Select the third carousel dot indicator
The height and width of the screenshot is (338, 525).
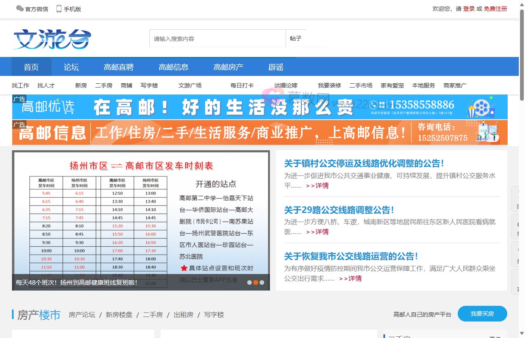click(262, 283)
